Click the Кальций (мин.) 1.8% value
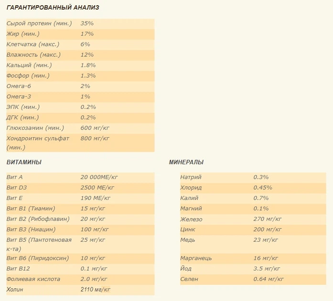The image size is (333, 301). pos(88,65)
